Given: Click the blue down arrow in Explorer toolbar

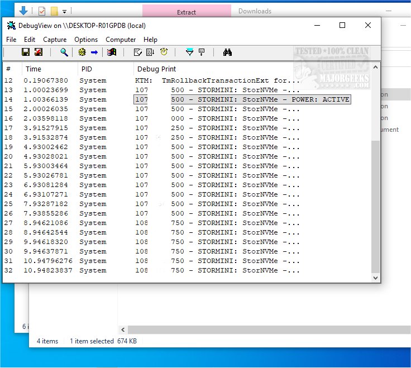Looking at the screenshot, I should 23,11.
